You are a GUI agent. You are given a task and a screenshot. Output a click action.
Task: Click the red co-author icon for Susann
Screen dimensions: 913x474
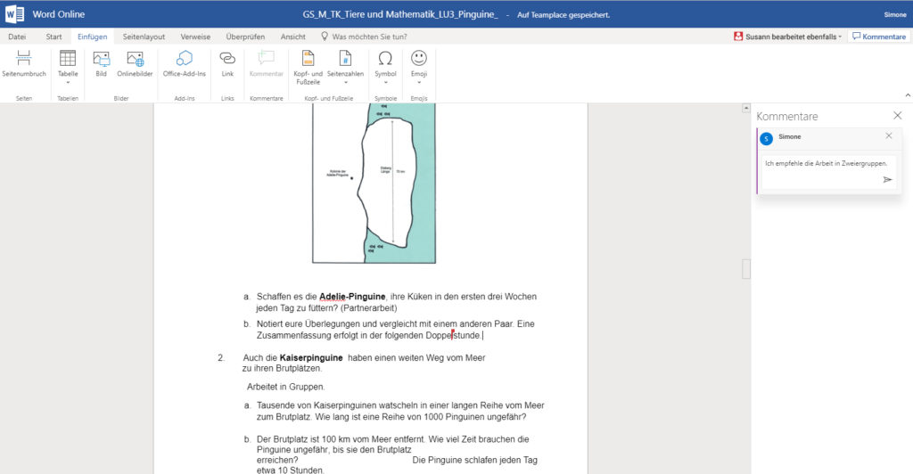tap(738, 36)
